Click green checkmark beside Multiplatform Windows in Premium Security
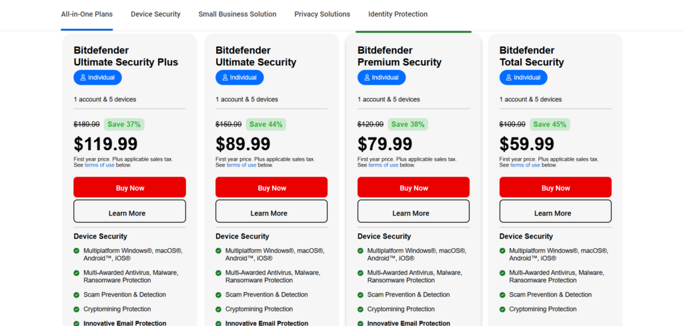 361,251
